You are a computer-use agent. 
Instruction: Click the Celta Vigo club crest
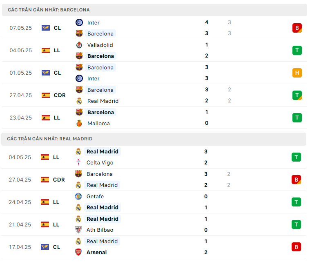point(78,162)
